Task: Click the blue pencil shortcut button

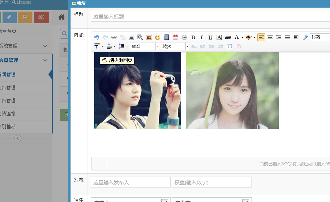Action: 9,17
